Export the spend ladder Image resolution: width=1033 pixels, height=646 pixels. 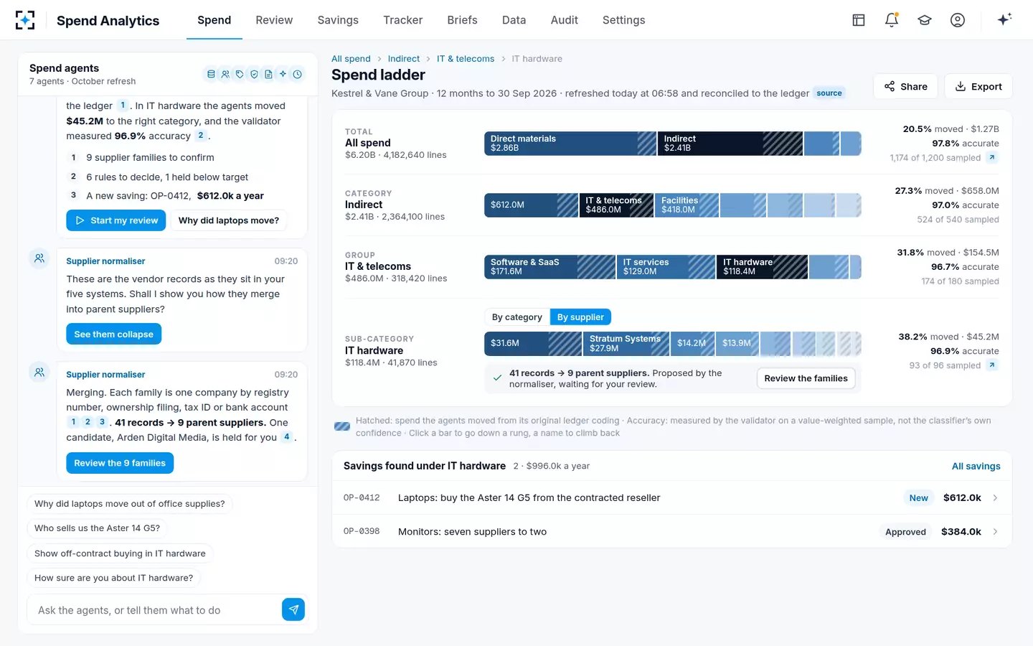pyautogui.click(x=978, y=86)
